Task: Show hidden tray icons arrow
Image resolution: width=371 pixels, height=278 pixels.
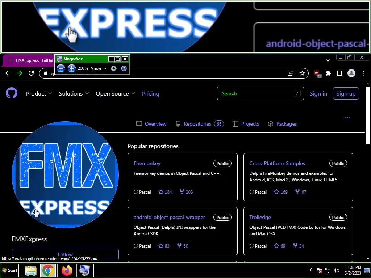Action: pyautogui.click(x=311, y=270)
